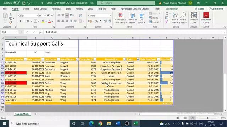
Task: Click Document Cloud Adobe icon
Action: tap(206, 18)
